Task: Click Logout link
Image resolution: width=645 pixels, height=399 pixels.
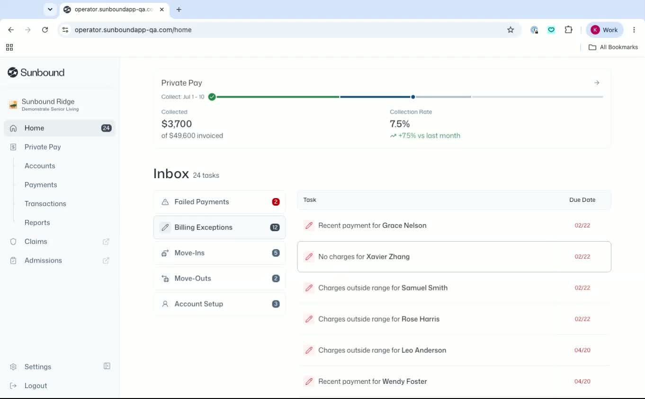Action: pos(36,386)
